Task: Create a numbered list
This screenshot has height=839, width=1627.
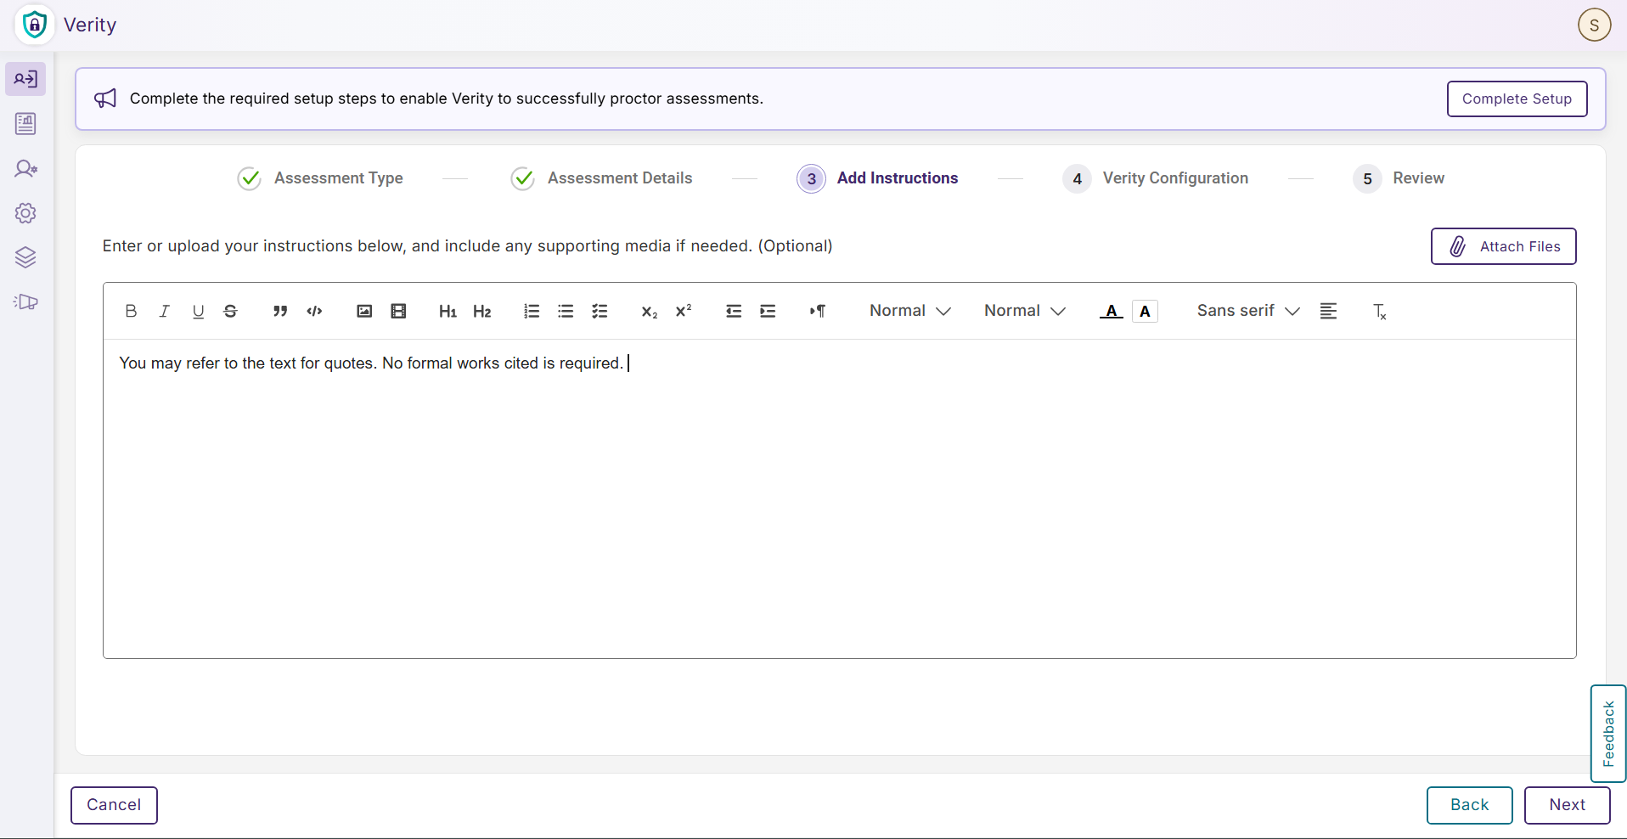Action: pos(532,311)
